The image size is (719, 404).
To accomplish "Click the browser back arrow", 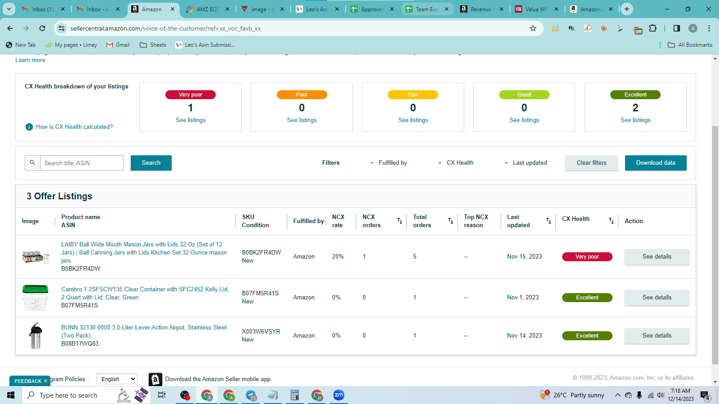I will (10, 28).
